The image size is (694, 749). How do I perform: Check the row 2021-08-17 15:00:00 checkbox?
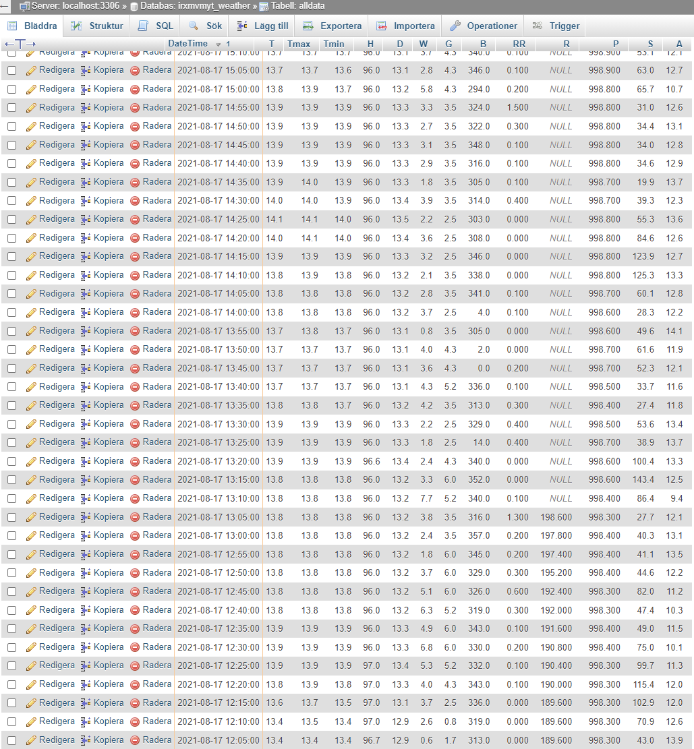coord(12,89)
